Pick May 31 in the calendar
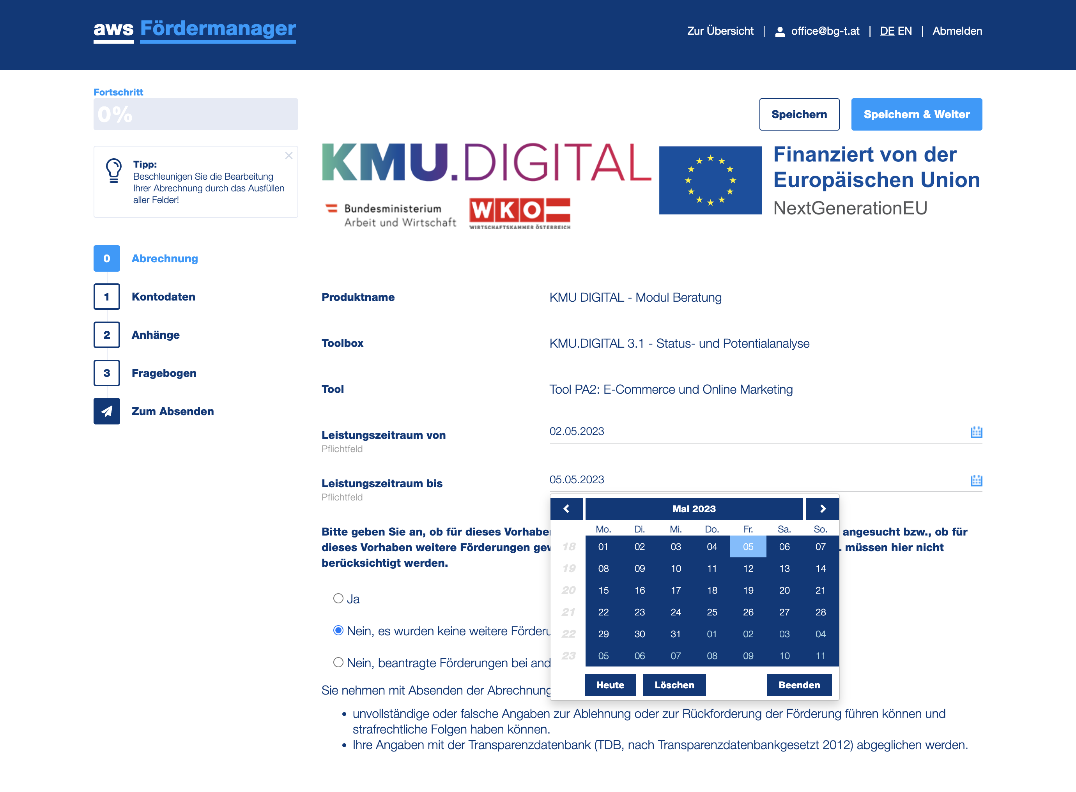This screenshot has height=792, width=1076. click(676, 634)
